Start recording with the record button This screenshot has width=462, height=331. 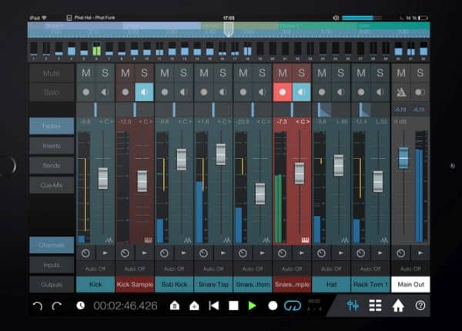tap(273, 306)
